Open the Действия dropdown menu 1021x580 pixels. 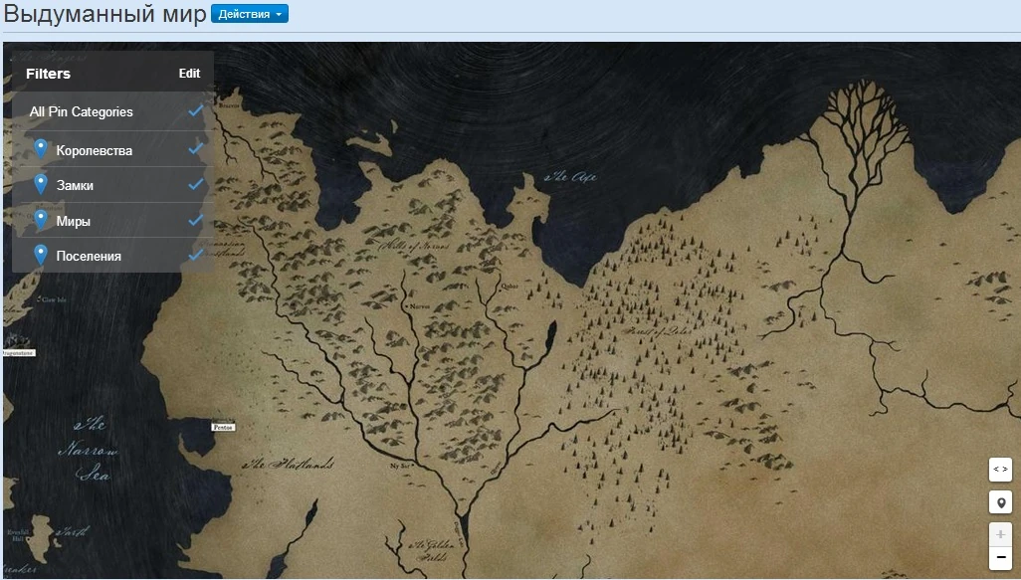click(x=250, y=14)
